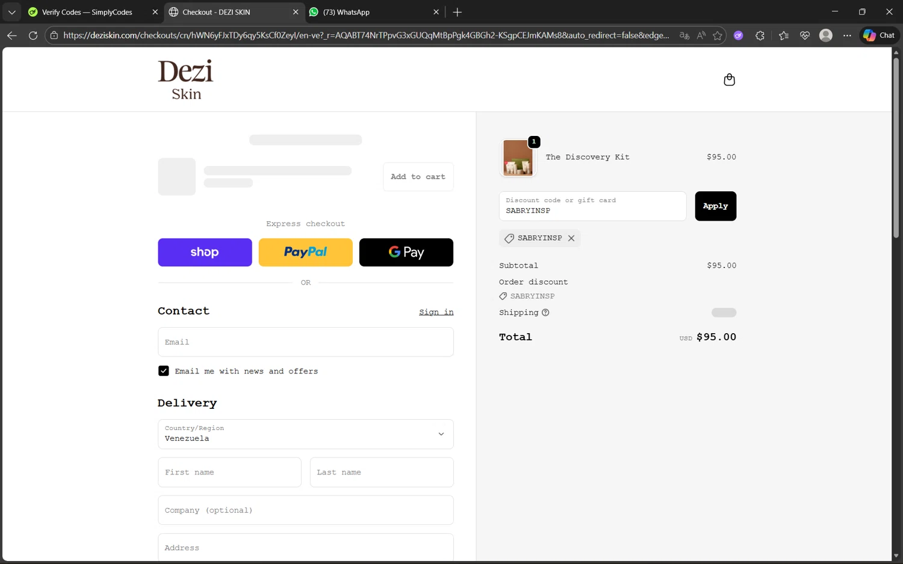Pay with Shop Pay button
The width and height of the screenshot is (903, 564).
point(205,253)
